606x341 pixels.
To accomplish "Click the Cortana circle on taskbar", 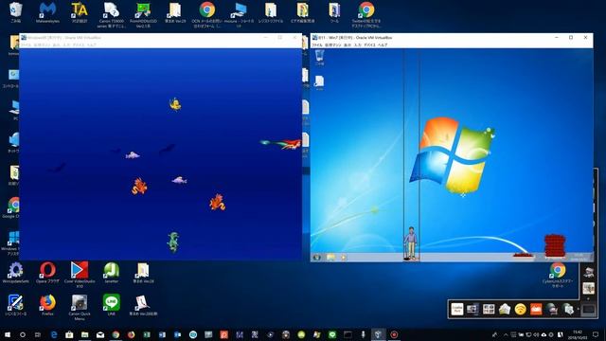I will [x=23, y=334].
